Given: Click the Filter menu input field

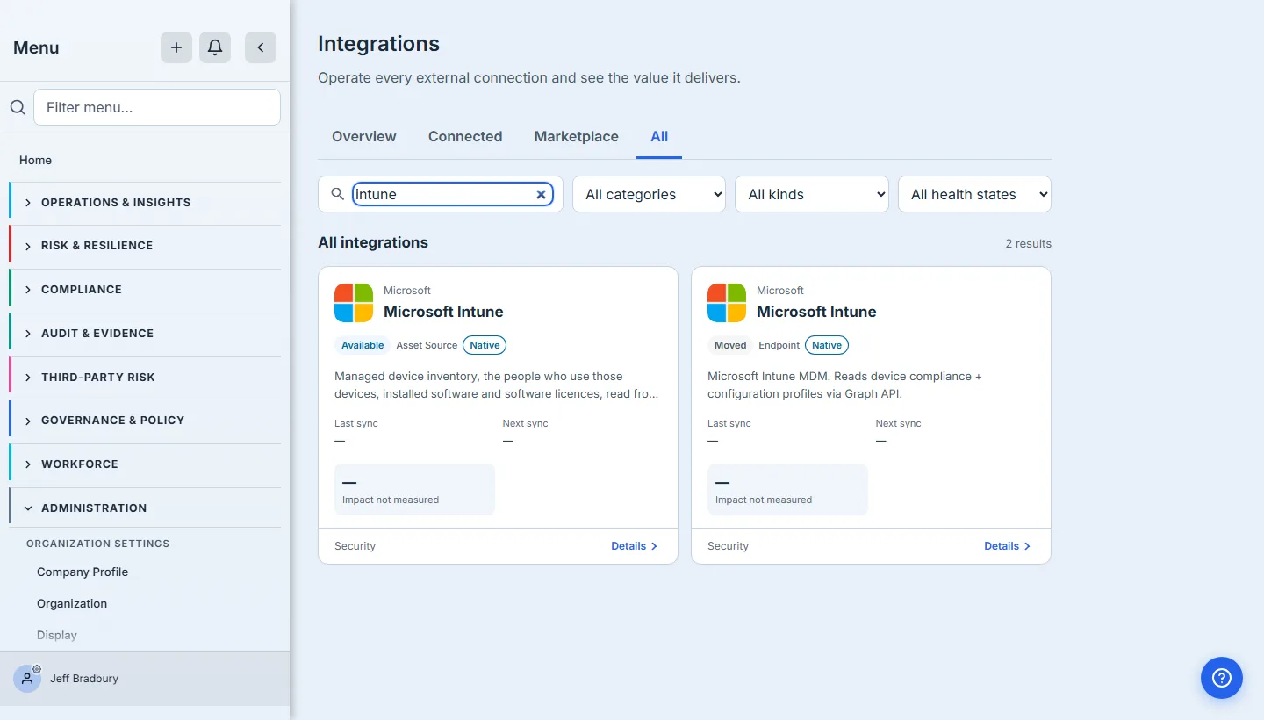Looking at the screenshot, I should [x=157, y=107].
